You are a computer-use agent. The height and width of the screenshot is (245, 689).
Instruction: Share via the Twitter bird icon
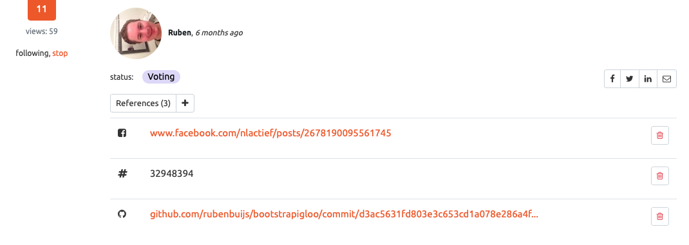point(630,79)
